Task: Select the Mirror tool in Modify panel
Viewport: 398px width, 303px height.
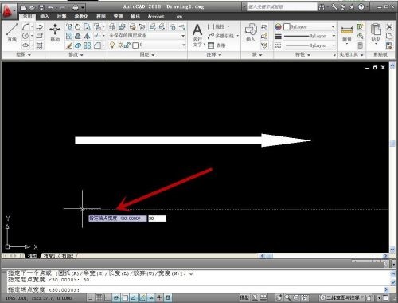Action: 88,36
